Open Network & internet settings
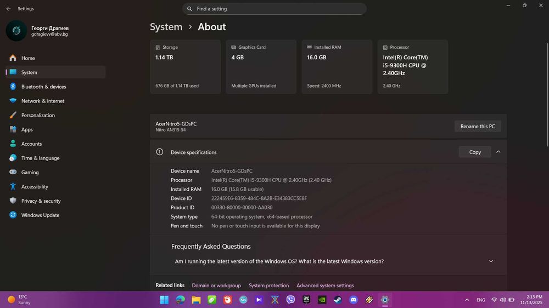 (55, 101)
